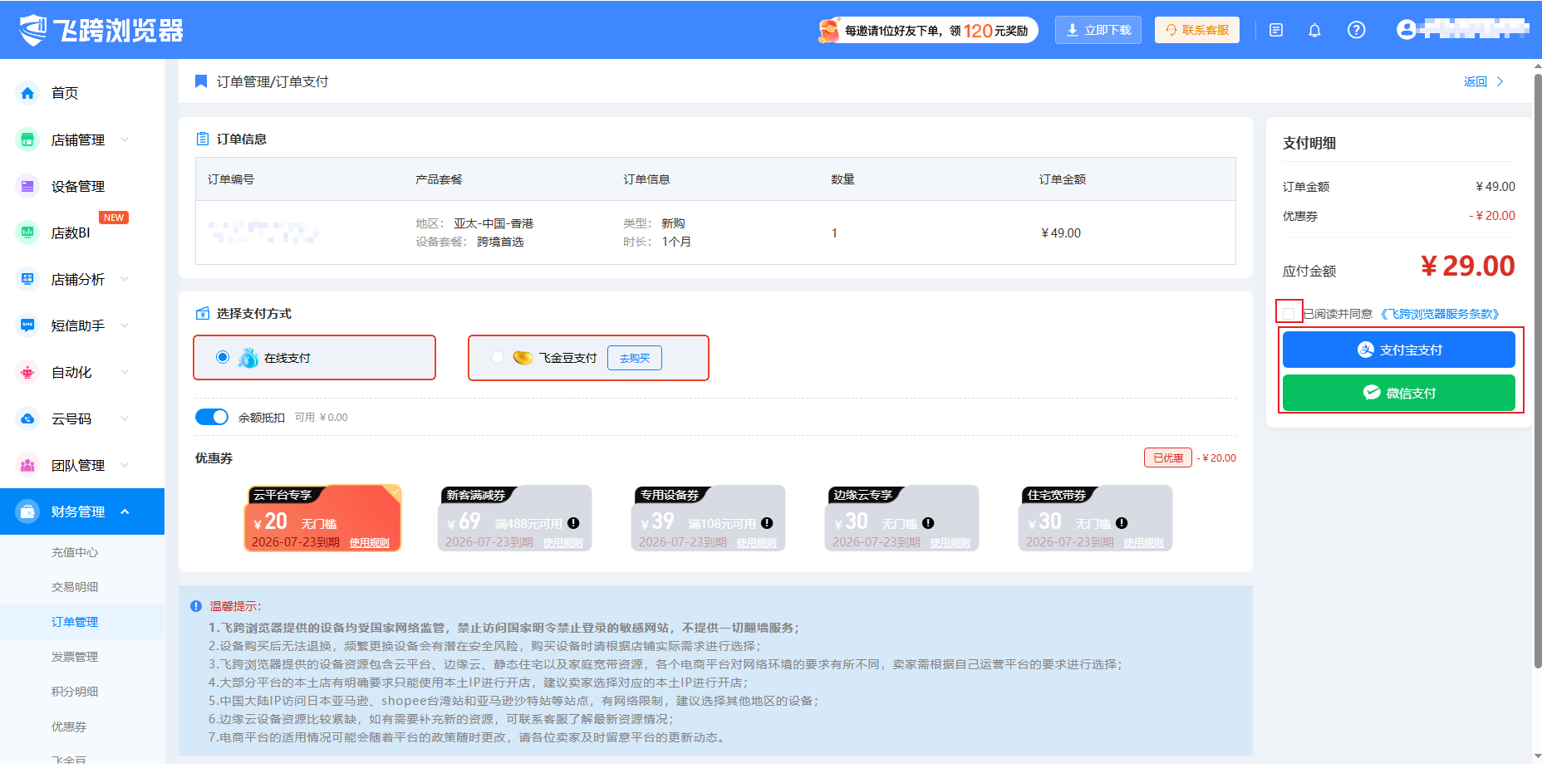Screen dimensions: 1542x778
Task: Expand the 云号码 menu chevron
Action: (x=125, y=418)
